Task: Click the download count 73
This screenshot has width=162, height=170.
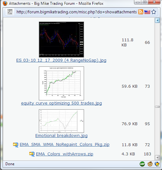Action: tap(147, 86)
